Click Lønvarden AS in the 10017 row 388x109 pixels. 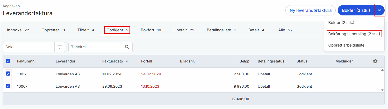[68, 74]
